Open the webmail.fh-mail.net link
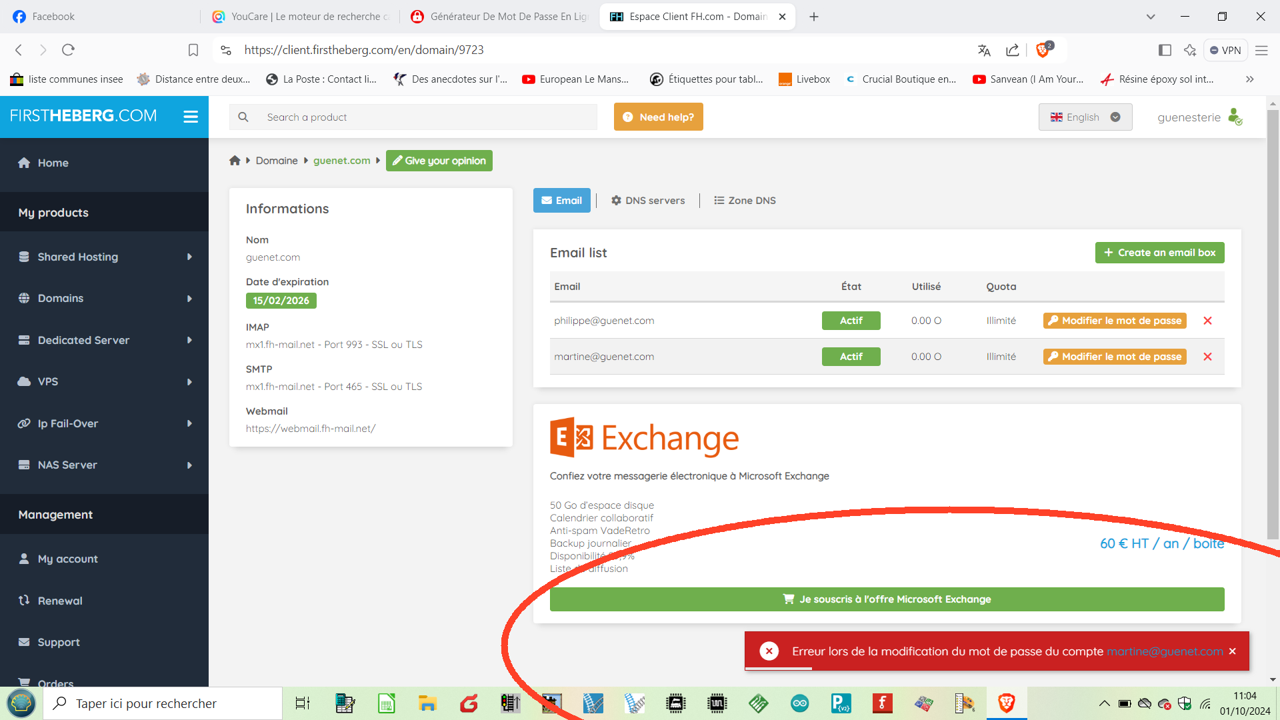The width and height of the screenshot is (1280, 720). [311, 429]
